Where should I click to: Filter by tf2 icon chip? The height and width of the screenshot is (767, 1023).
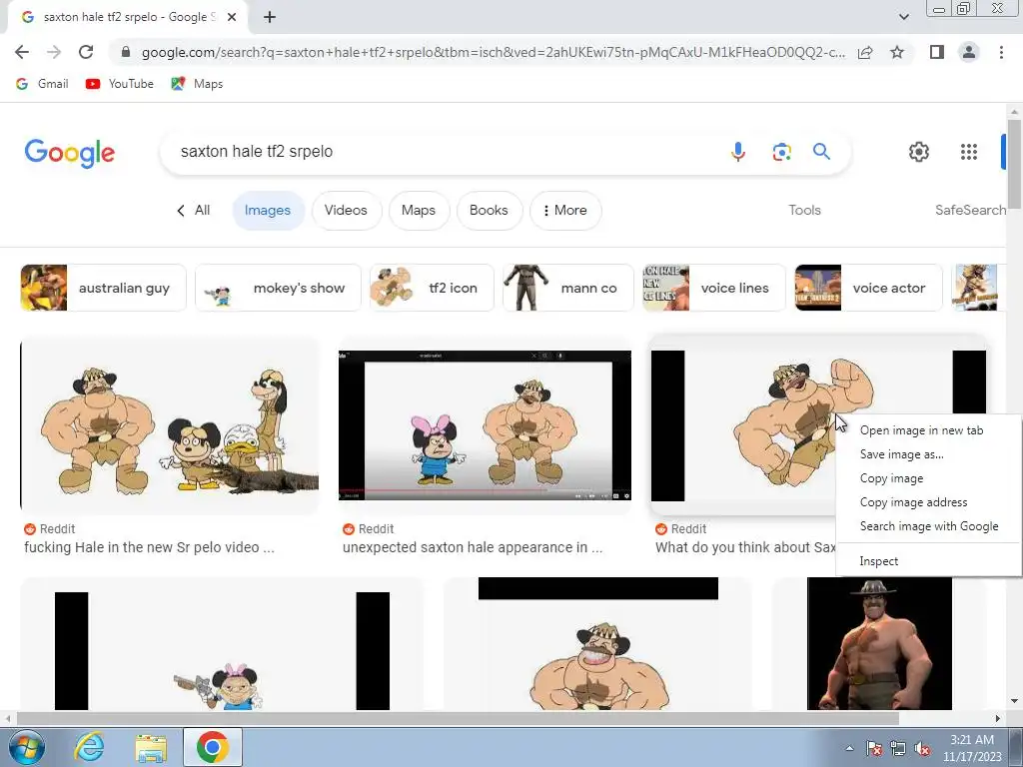[x=432, y=288]
